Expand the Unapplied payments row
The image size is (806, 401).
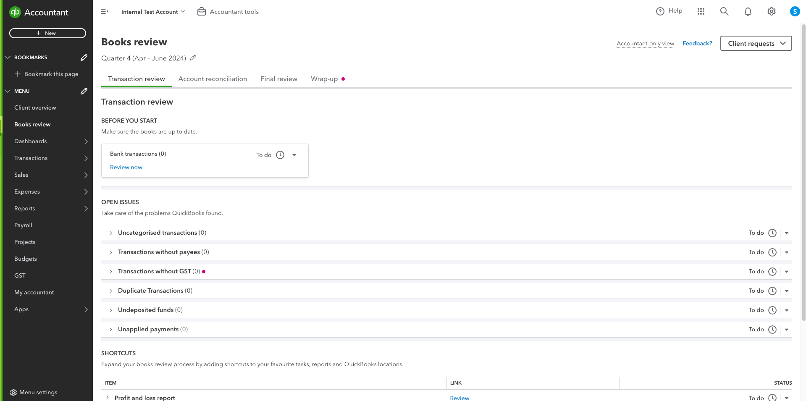(111, 330)
